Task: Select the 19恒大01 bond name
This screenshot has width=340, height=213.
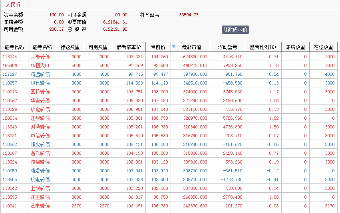Action: [x=40, y=65]
